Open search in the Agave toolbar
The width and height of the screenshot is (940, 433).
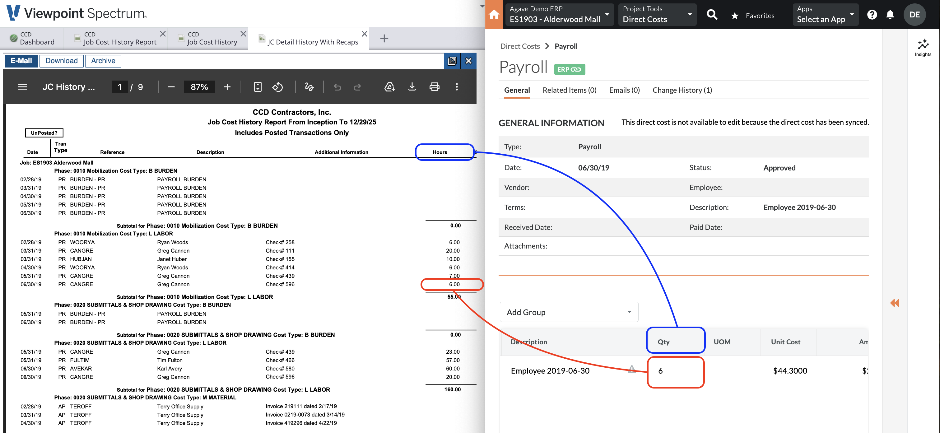pyautogui.click(x=712, y=15)
